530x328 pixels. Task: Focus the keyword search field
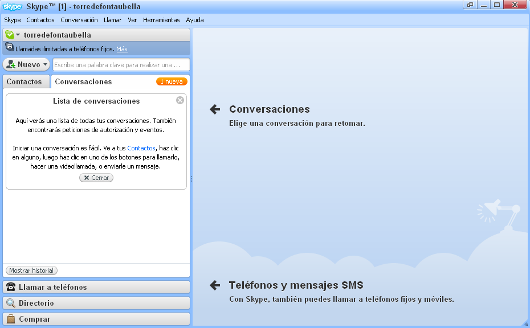point(121,64)
